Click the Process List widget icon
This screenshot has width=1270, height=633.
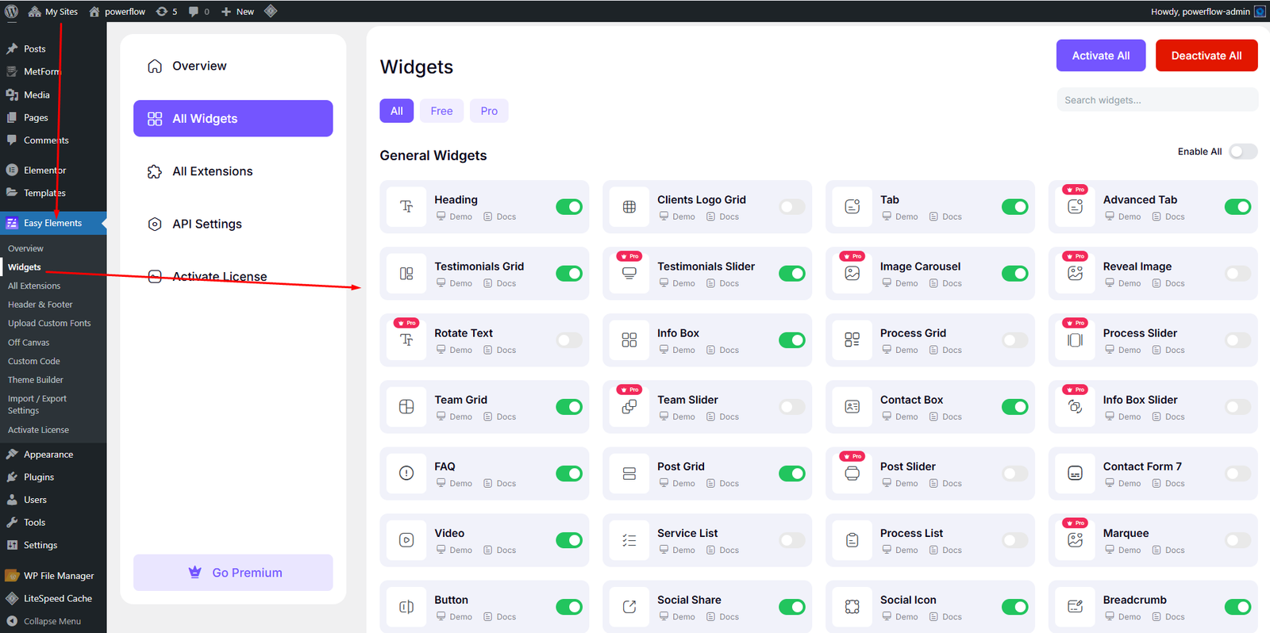click(852, 540)
